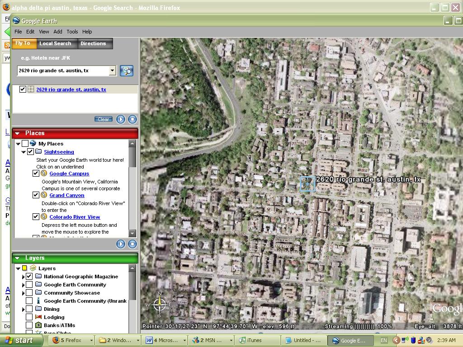Enable the Google Earth Community layer
Screen dimensions: 463x347
pos(29,285)
